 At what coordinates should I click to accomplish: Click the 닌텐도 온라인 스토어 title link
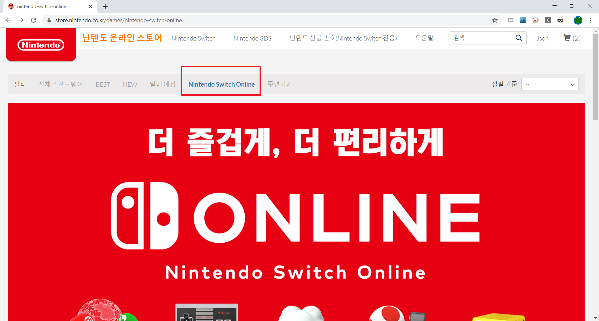[122, 38]
